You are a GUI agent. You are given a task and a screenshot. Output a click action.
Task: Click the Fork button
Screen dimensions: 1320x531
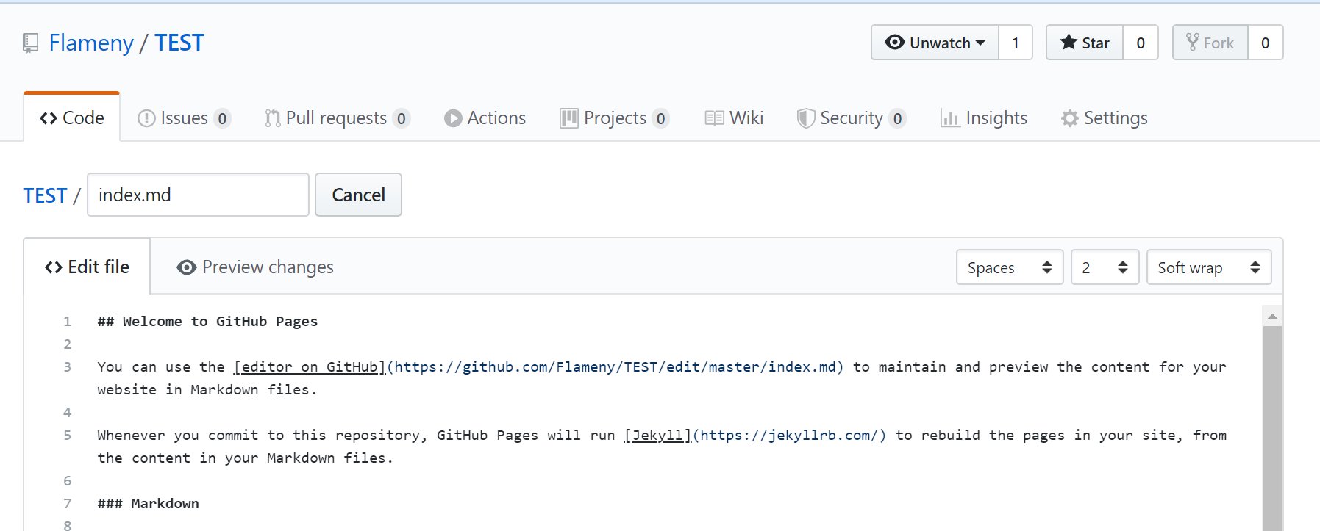pyautogui.click(x=1210, y=43)
